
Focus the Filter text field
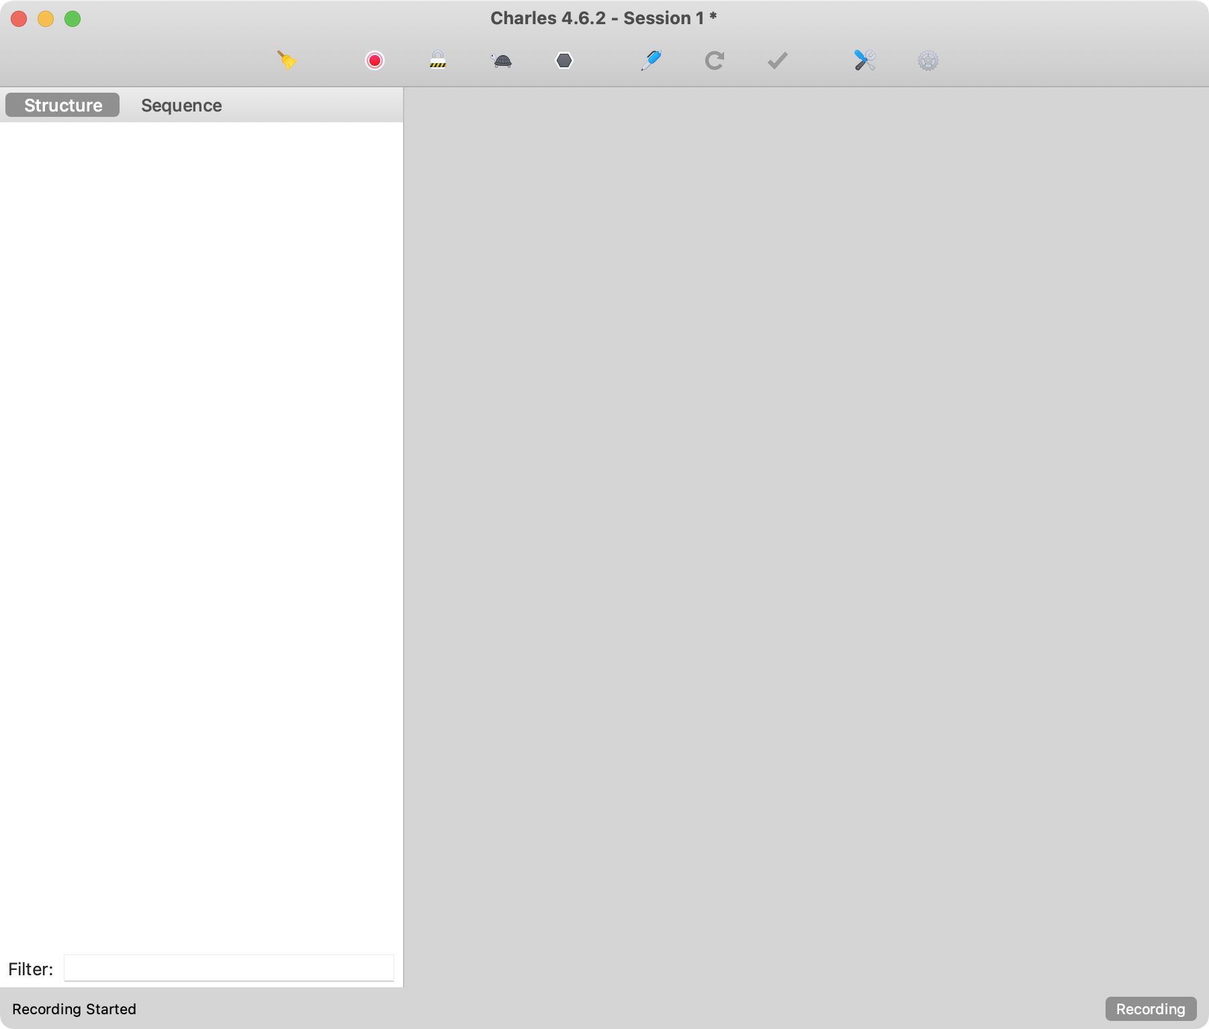(228, 968)
